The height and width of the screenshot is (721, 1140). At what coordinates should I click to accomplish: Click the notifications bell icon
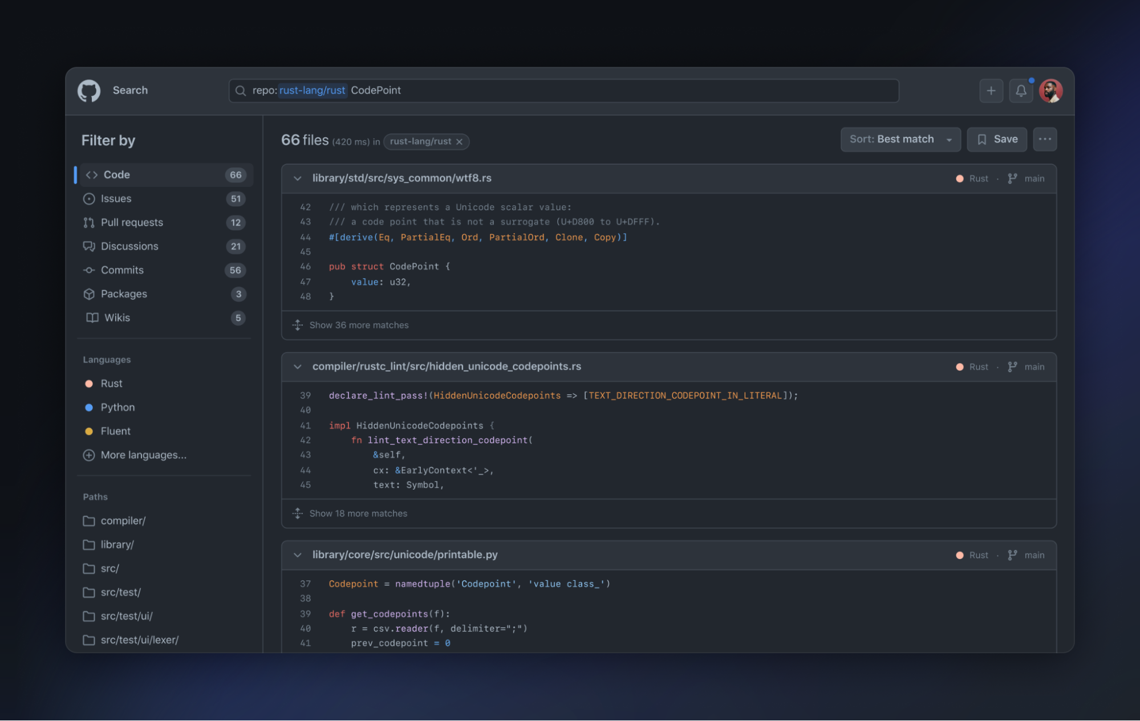pyautogui.click(x=1020, y=89)
